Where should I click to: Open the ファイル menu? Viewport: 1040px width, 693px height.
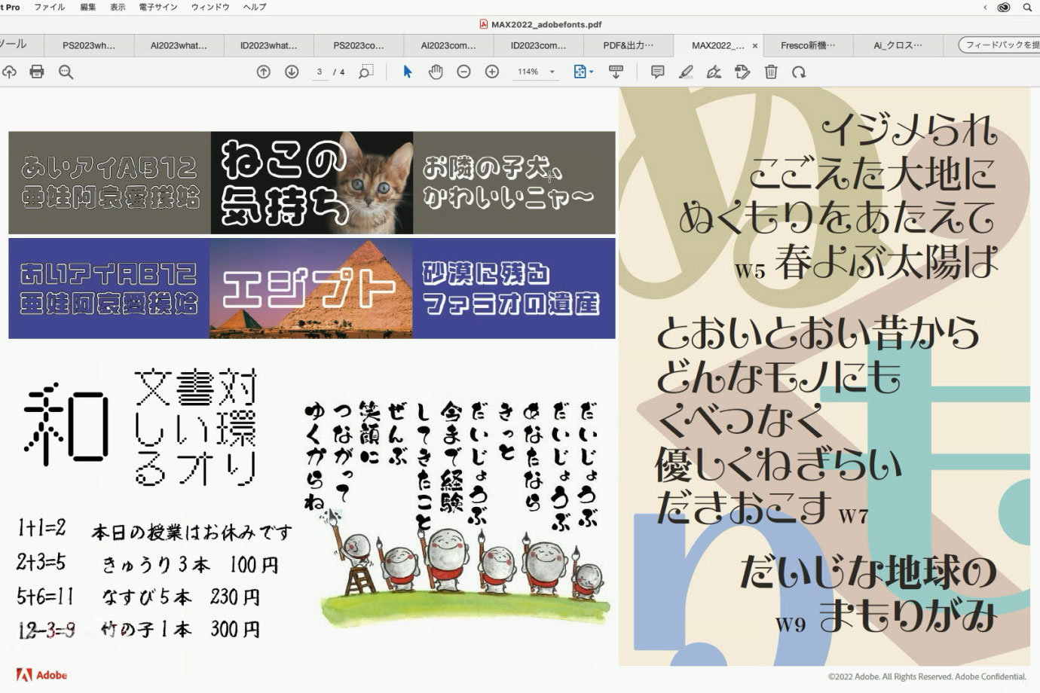tap(50, 7)
